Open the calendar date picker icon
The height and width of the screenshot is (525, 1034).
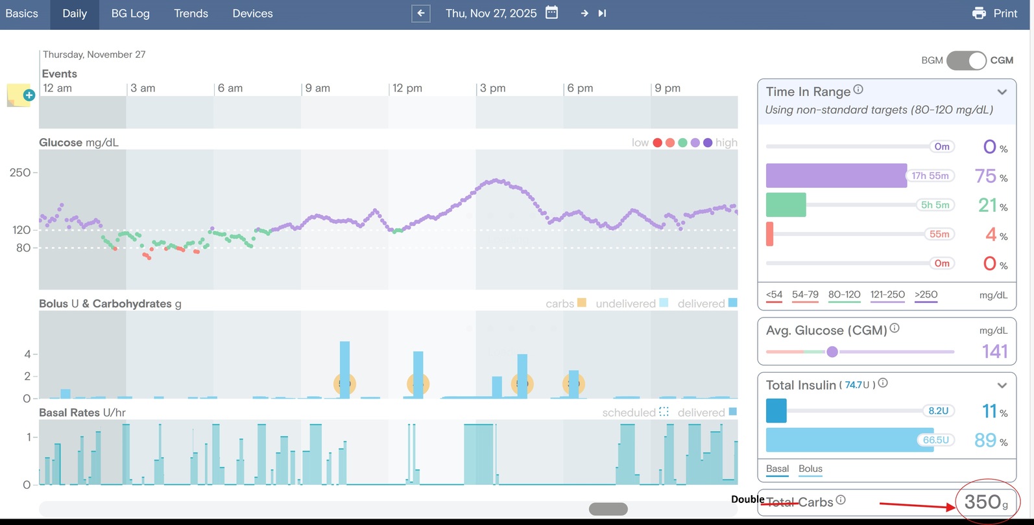tap(551, 13)
